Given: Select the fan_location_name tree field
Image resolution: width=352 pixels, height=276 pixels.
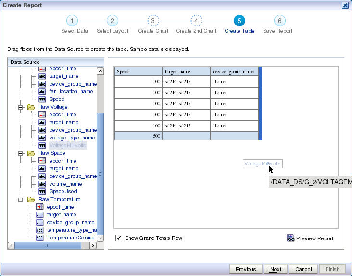Looking at the screenshot, I should tap(71, 91).
